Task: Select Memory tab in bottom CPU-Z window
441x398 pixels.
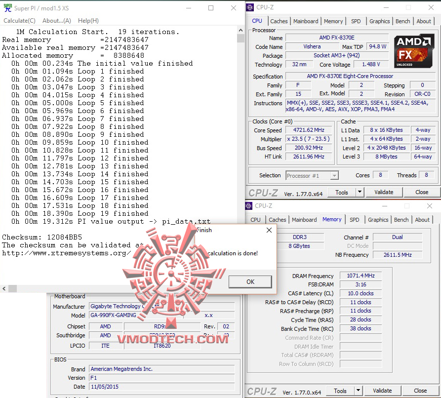Action: click(332, 219)
